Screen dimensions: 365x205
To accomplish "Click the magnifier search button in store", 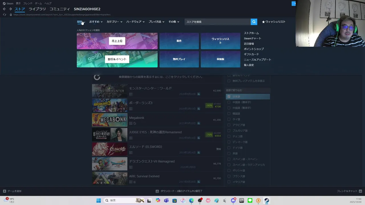I will [x=254, y=22].
